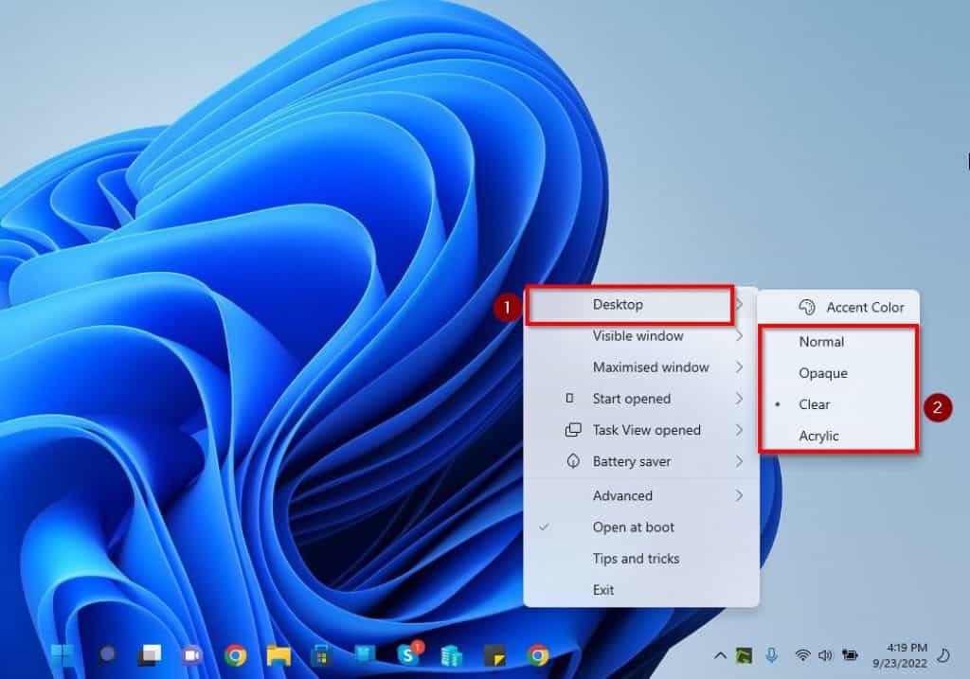Click the microphone tray icon
Screen dimensions: 970x679
click(x=771, y=655)
